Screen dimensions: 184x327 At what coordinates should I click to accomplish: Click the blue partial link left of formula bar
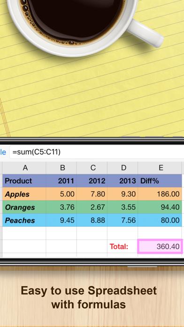point(3,152)
